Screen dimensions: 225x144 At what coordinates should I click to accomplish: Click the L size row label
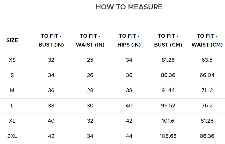pyautogui.click(x=12, y=106)
